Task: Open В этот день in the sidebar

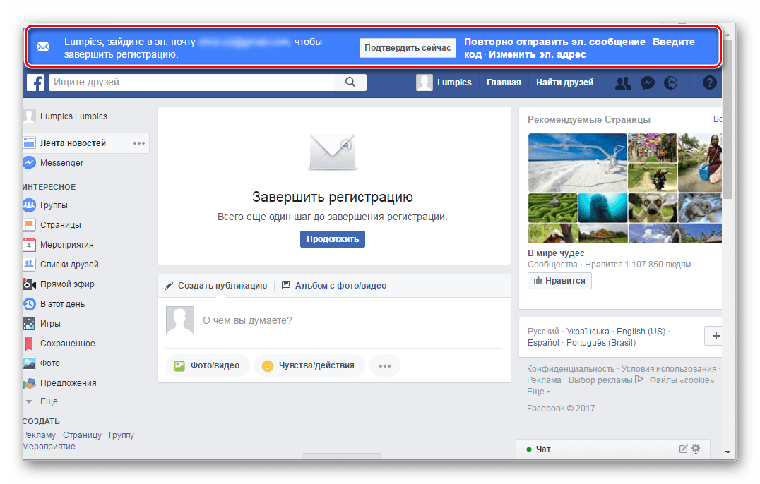Action: point(54,304)
